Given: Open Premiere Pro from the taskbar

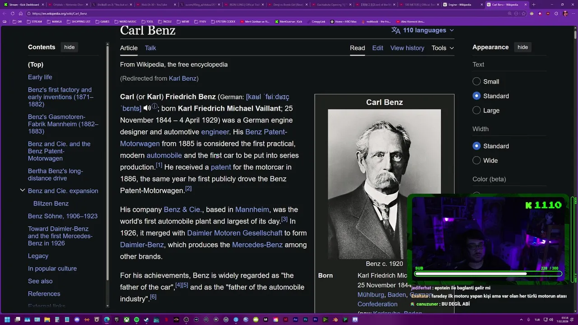Looking at the screenshot, I should (315, 320).
